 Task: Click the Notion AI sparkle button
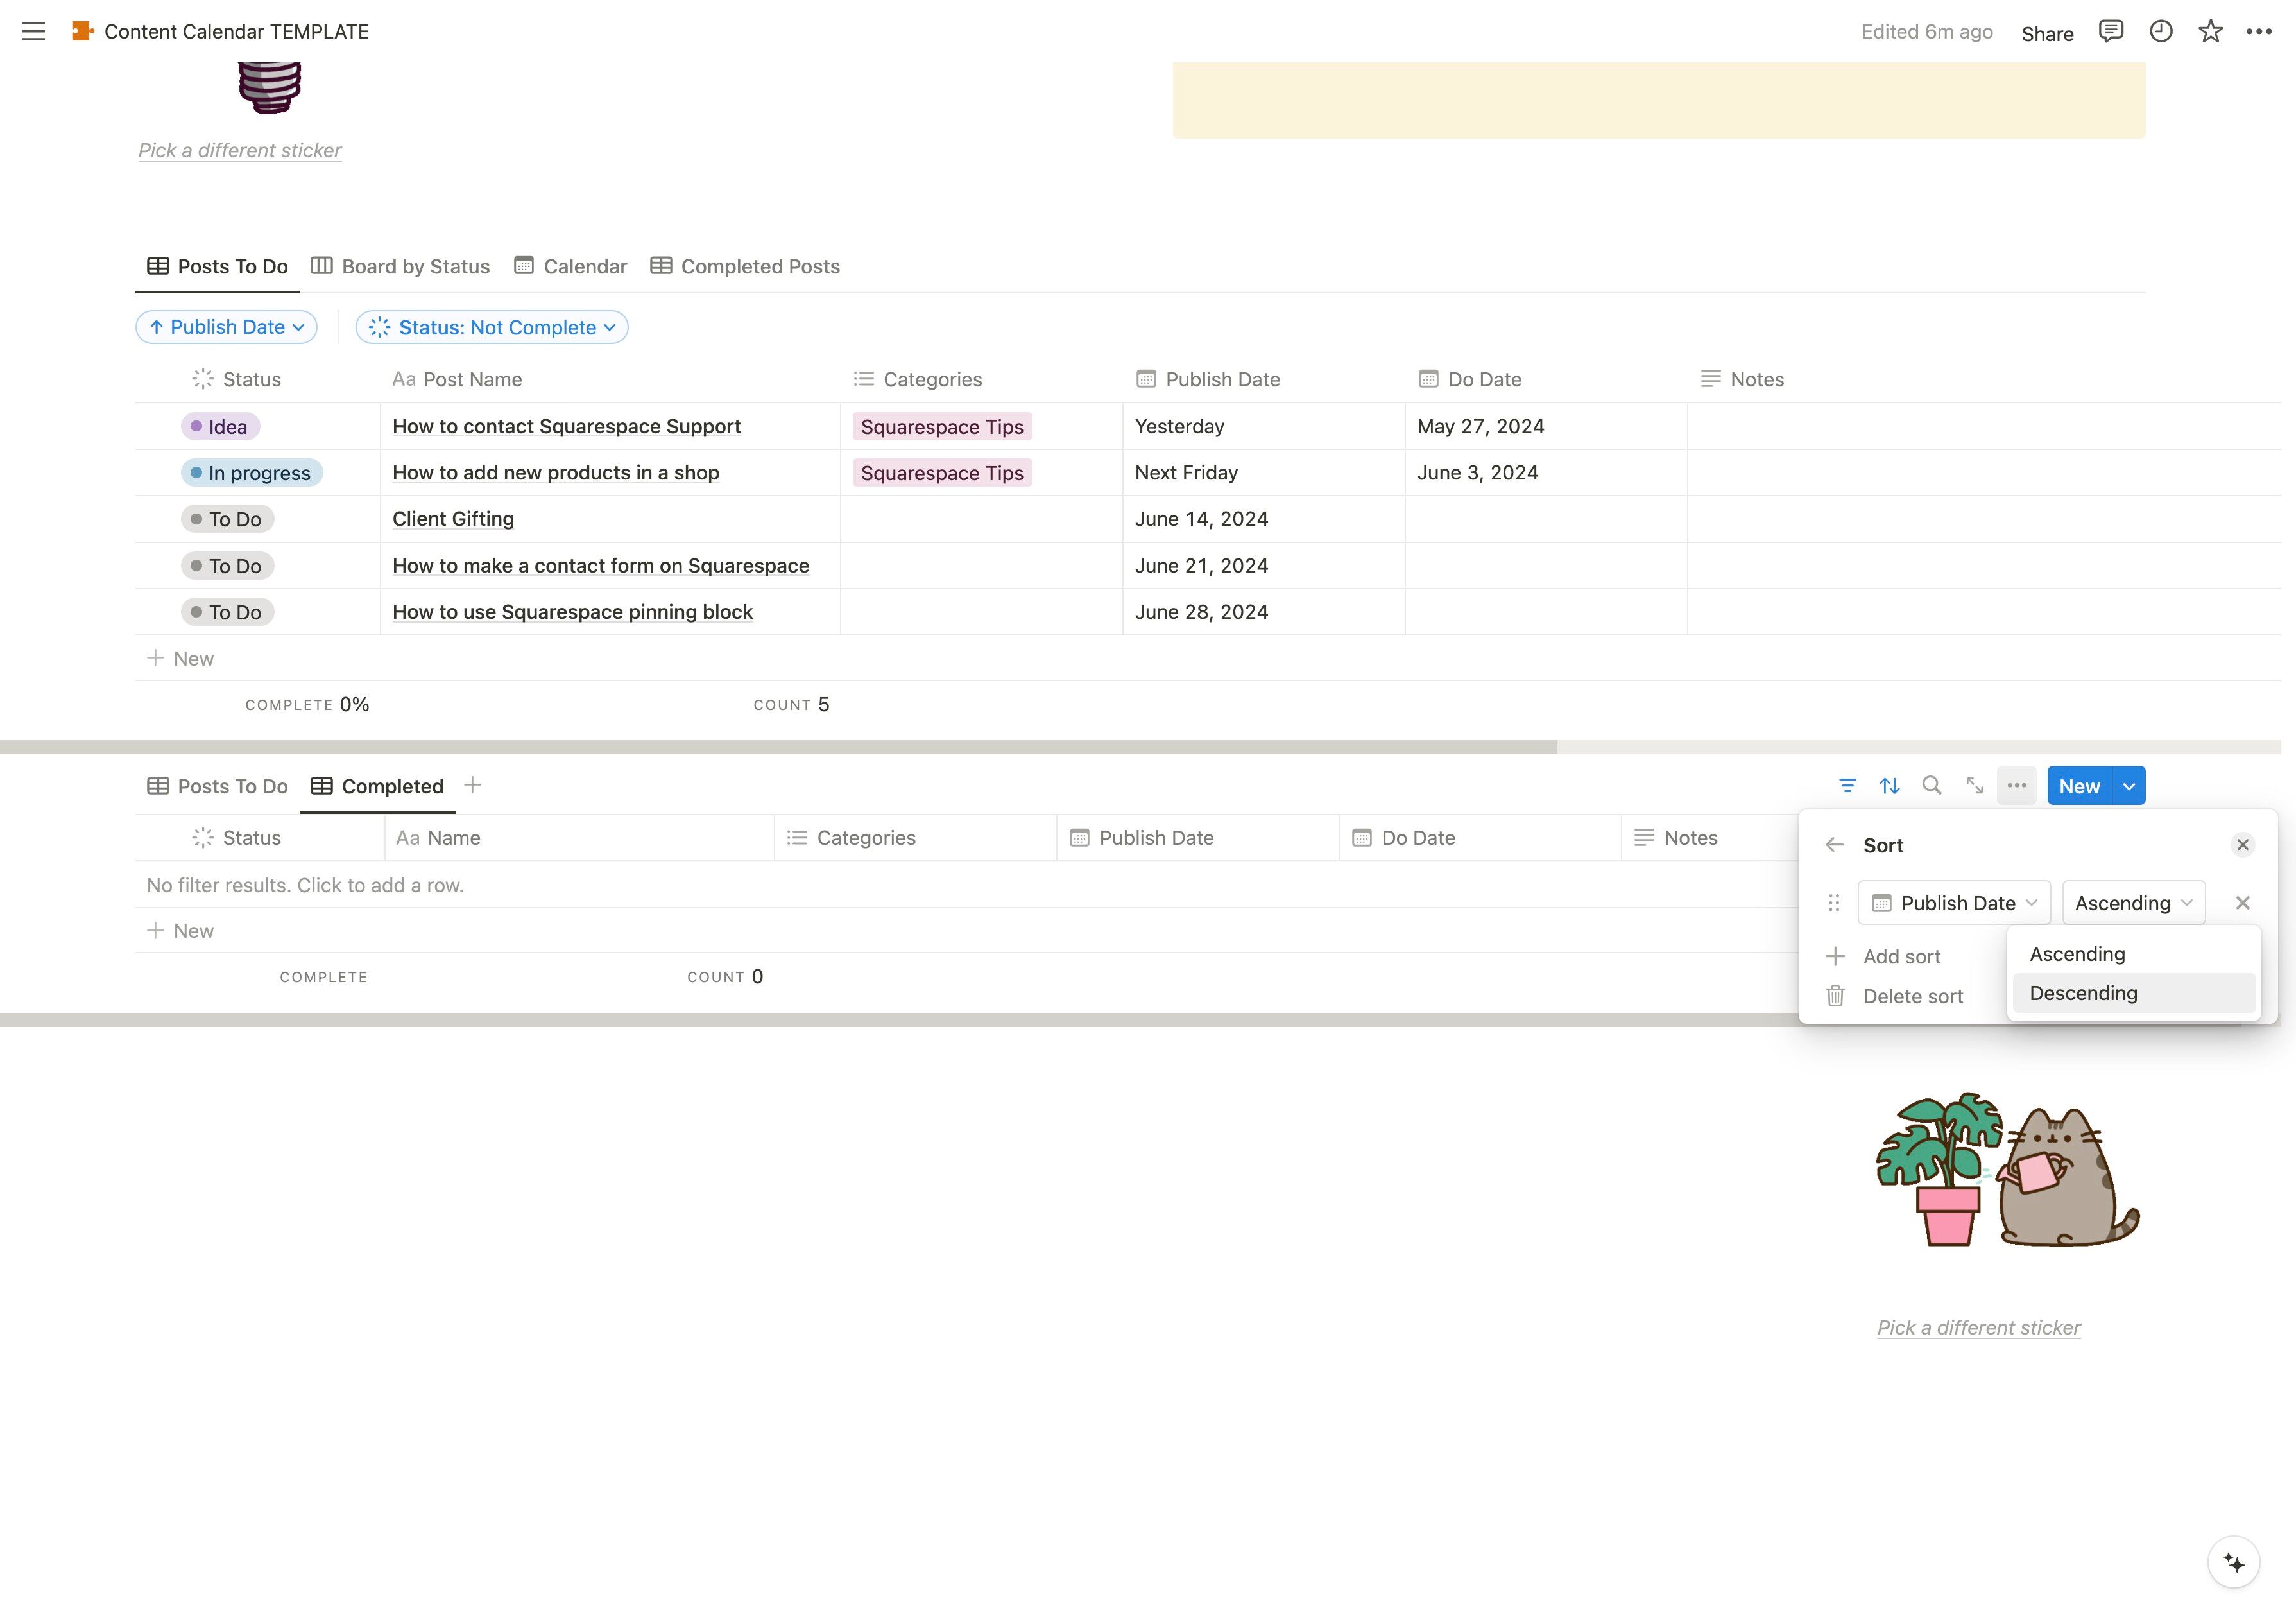coord(2233,1562)
